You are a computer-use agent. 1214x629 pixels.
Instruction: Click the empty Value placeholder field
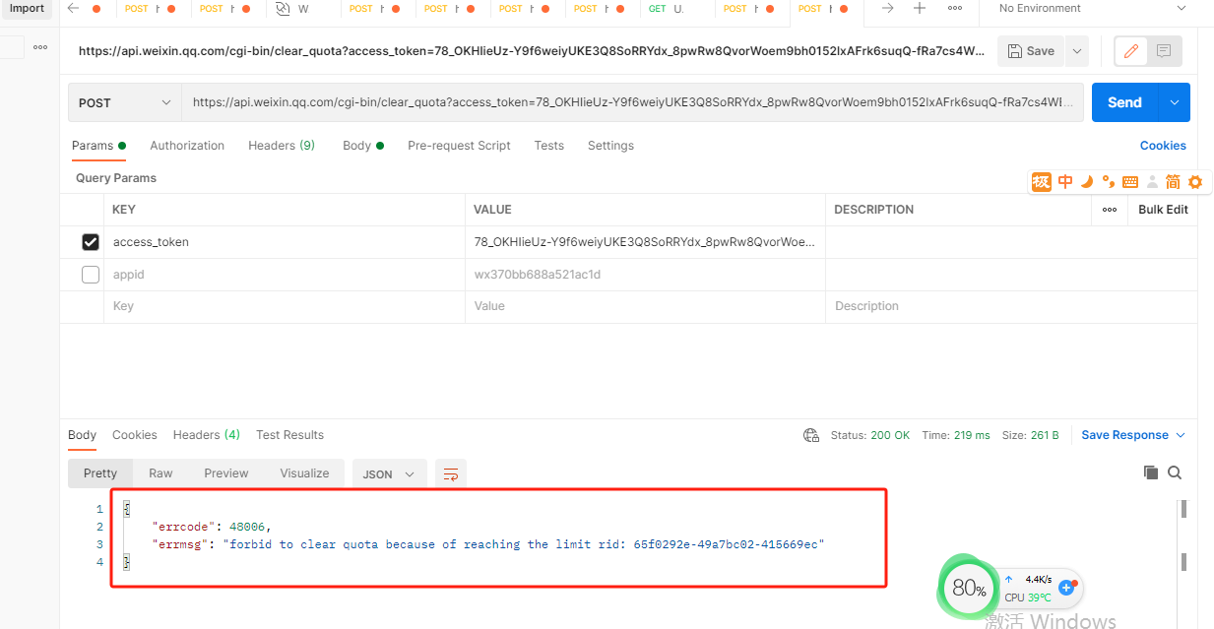[x=645, y=306]
